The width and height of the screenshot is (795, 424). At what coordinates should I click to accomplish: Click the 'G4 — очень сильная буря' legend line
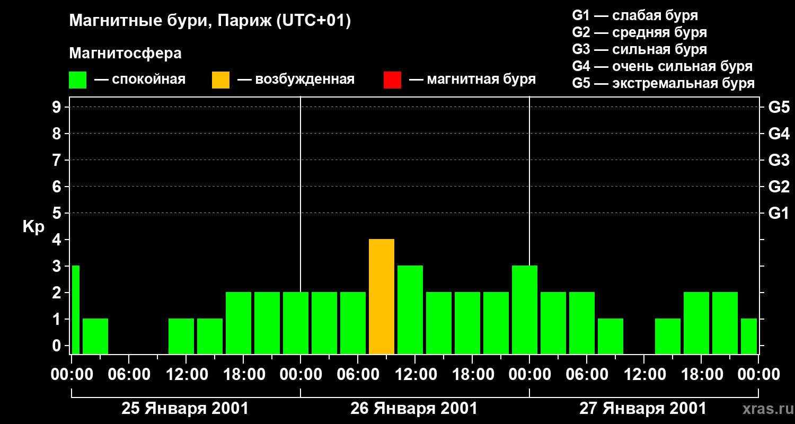point(662,66)
